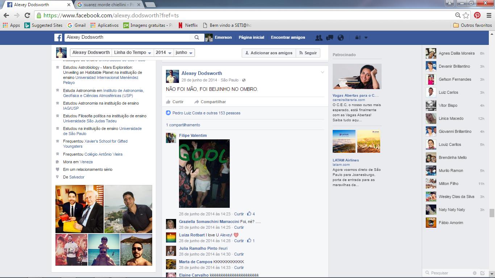Like the post with Curtir below the post text
495x278 pixels.
[175, 102]
